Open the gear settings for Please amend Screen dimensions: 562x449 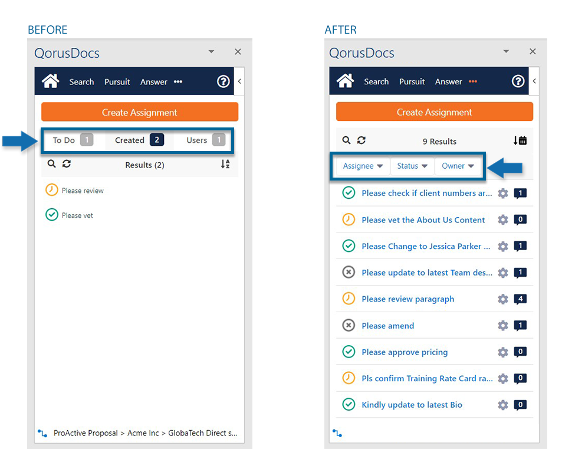pyautogui.click(x=502, y=326)
